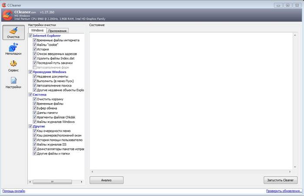The width and height of the screenshot is (304, 196).
Task: Open the Сервис tools section
Action: 13,66
